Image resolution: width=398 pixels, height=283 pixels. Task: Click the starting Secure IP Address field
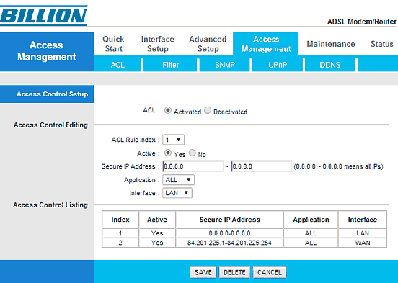[193, 166]
